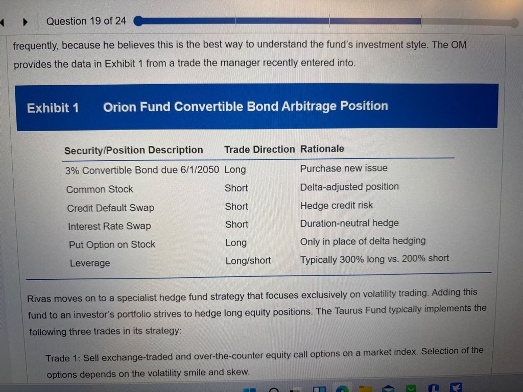This screenshot has width=523, height=392.
Task: Open the blue bird taskbar app
Action: coord(456,389)
